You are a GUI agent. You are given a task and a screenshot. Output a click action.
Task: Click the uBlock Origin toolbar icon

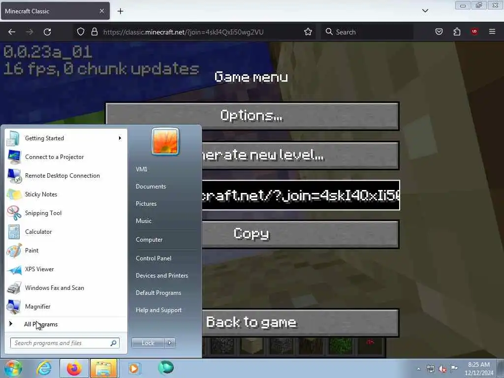pos(474,31)
